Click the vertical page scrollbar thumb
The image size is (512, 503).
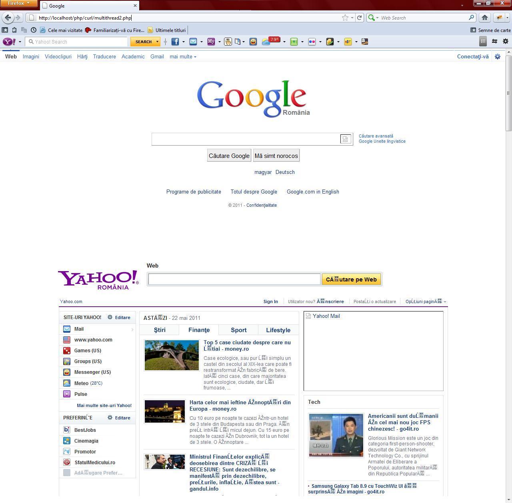tap(508, 93)
